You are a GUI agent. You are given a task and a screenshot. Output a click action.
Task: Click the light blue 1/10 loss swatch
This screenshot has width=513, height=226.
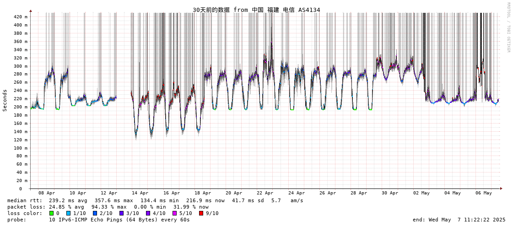[68, 213]
